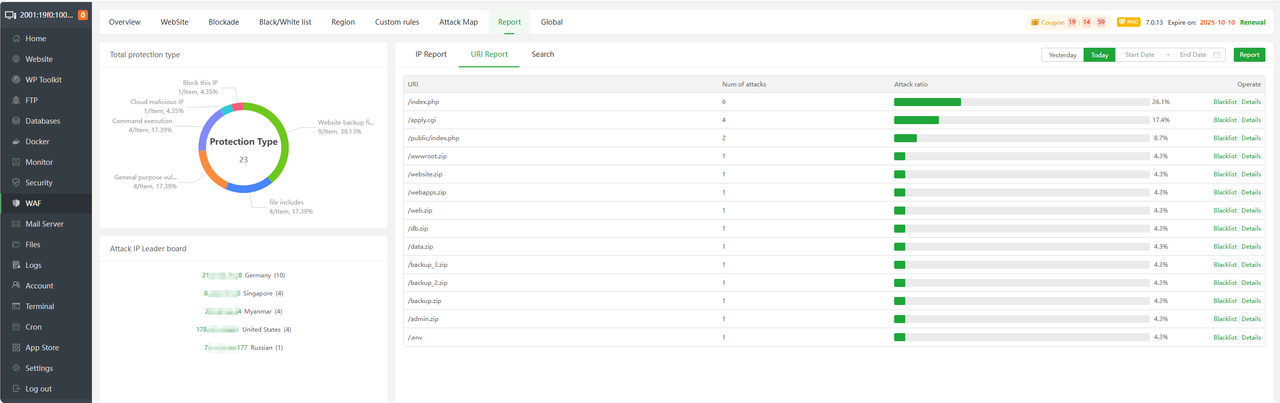Open the End Date picker field
The width and height of the screenshot is (1280, 403).
click(x=1193, y=55)
